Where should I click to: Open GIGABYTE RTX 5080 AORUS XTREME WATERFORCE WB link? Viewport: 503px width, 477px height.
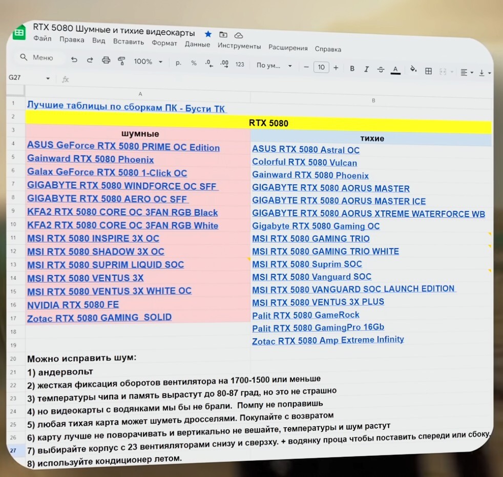click(368, 213)
